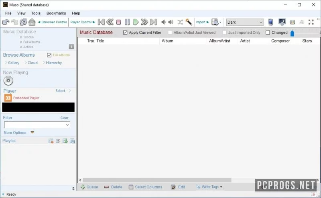Screen dimensions: 321x198
Task: Click the orange Embedded Player icon
Action: click(8, 98)
